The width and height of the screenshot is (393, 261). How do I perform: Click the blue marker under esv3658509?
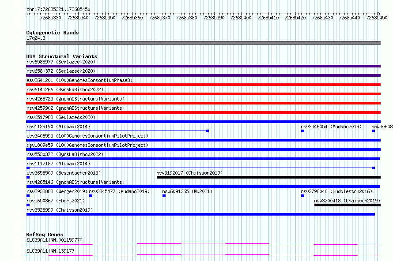click(28, 177)
